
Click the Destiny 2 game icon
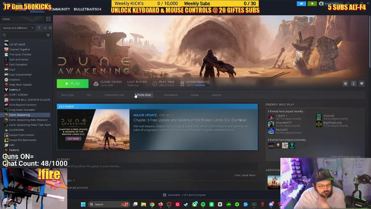pos(6,90)
